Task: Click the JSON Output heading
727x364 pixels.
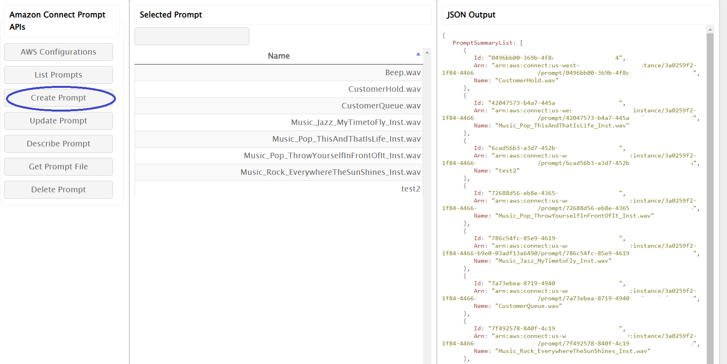Action: click(x=471, y=15)
